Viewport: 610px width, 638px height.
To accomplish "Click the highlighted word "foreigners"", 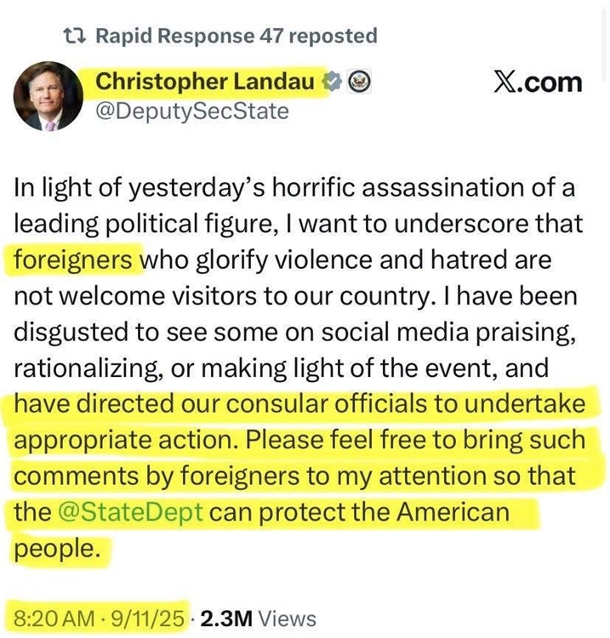I will [x=76, y=258].
